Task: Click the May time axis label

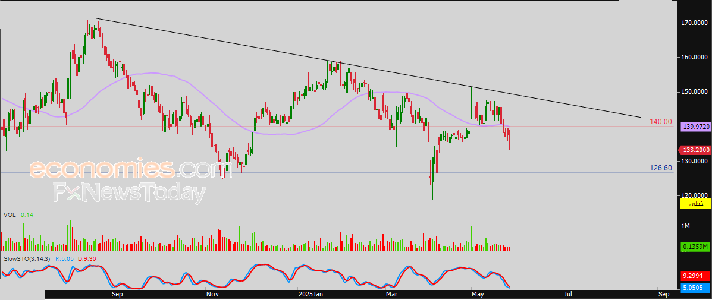Action: (477, 294)
